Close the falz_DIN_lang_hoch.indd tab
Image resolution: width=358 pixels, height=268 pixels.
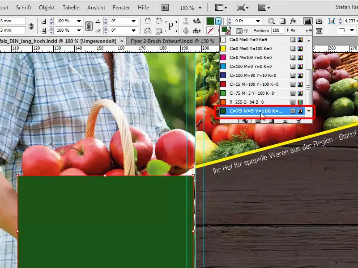click(122, 41)
